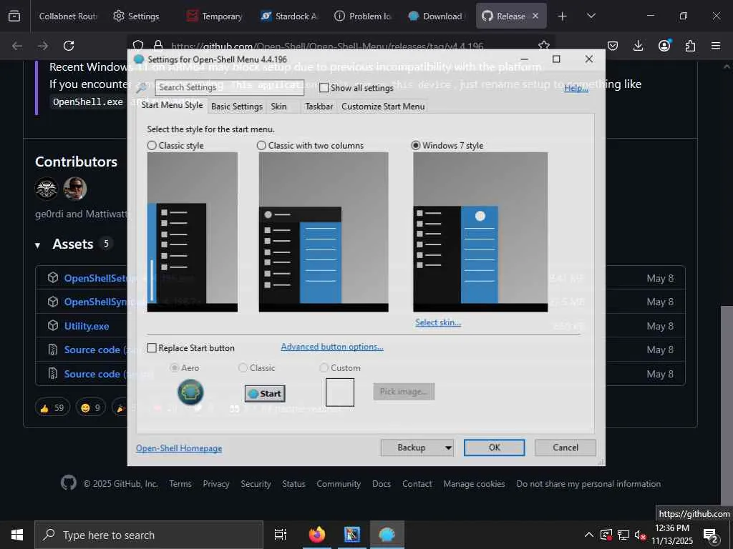
Task: Switch to the Download browser tab
Action: (x=437, y=16)
